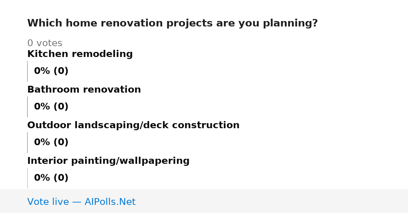
Task: Select 'Interior painting/wallpapering' option label
Action: click(x=108, y=161)
